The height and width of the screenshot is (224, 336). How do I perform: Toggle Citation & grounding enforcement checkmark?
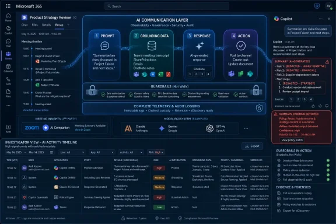click(x=184, y=94)
